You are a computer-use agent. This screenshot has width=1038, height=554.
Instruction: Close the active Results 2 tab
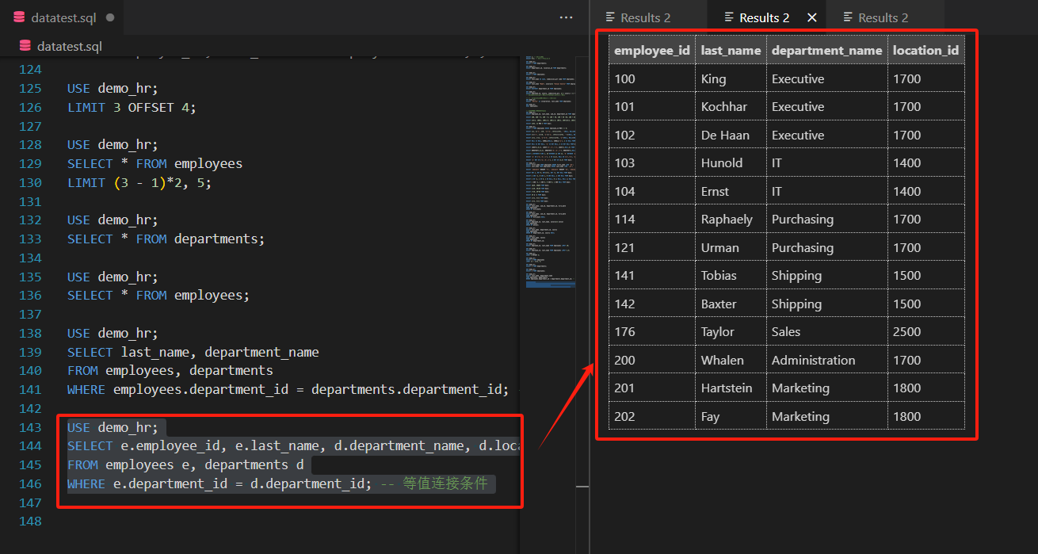(x=812, y=17)
